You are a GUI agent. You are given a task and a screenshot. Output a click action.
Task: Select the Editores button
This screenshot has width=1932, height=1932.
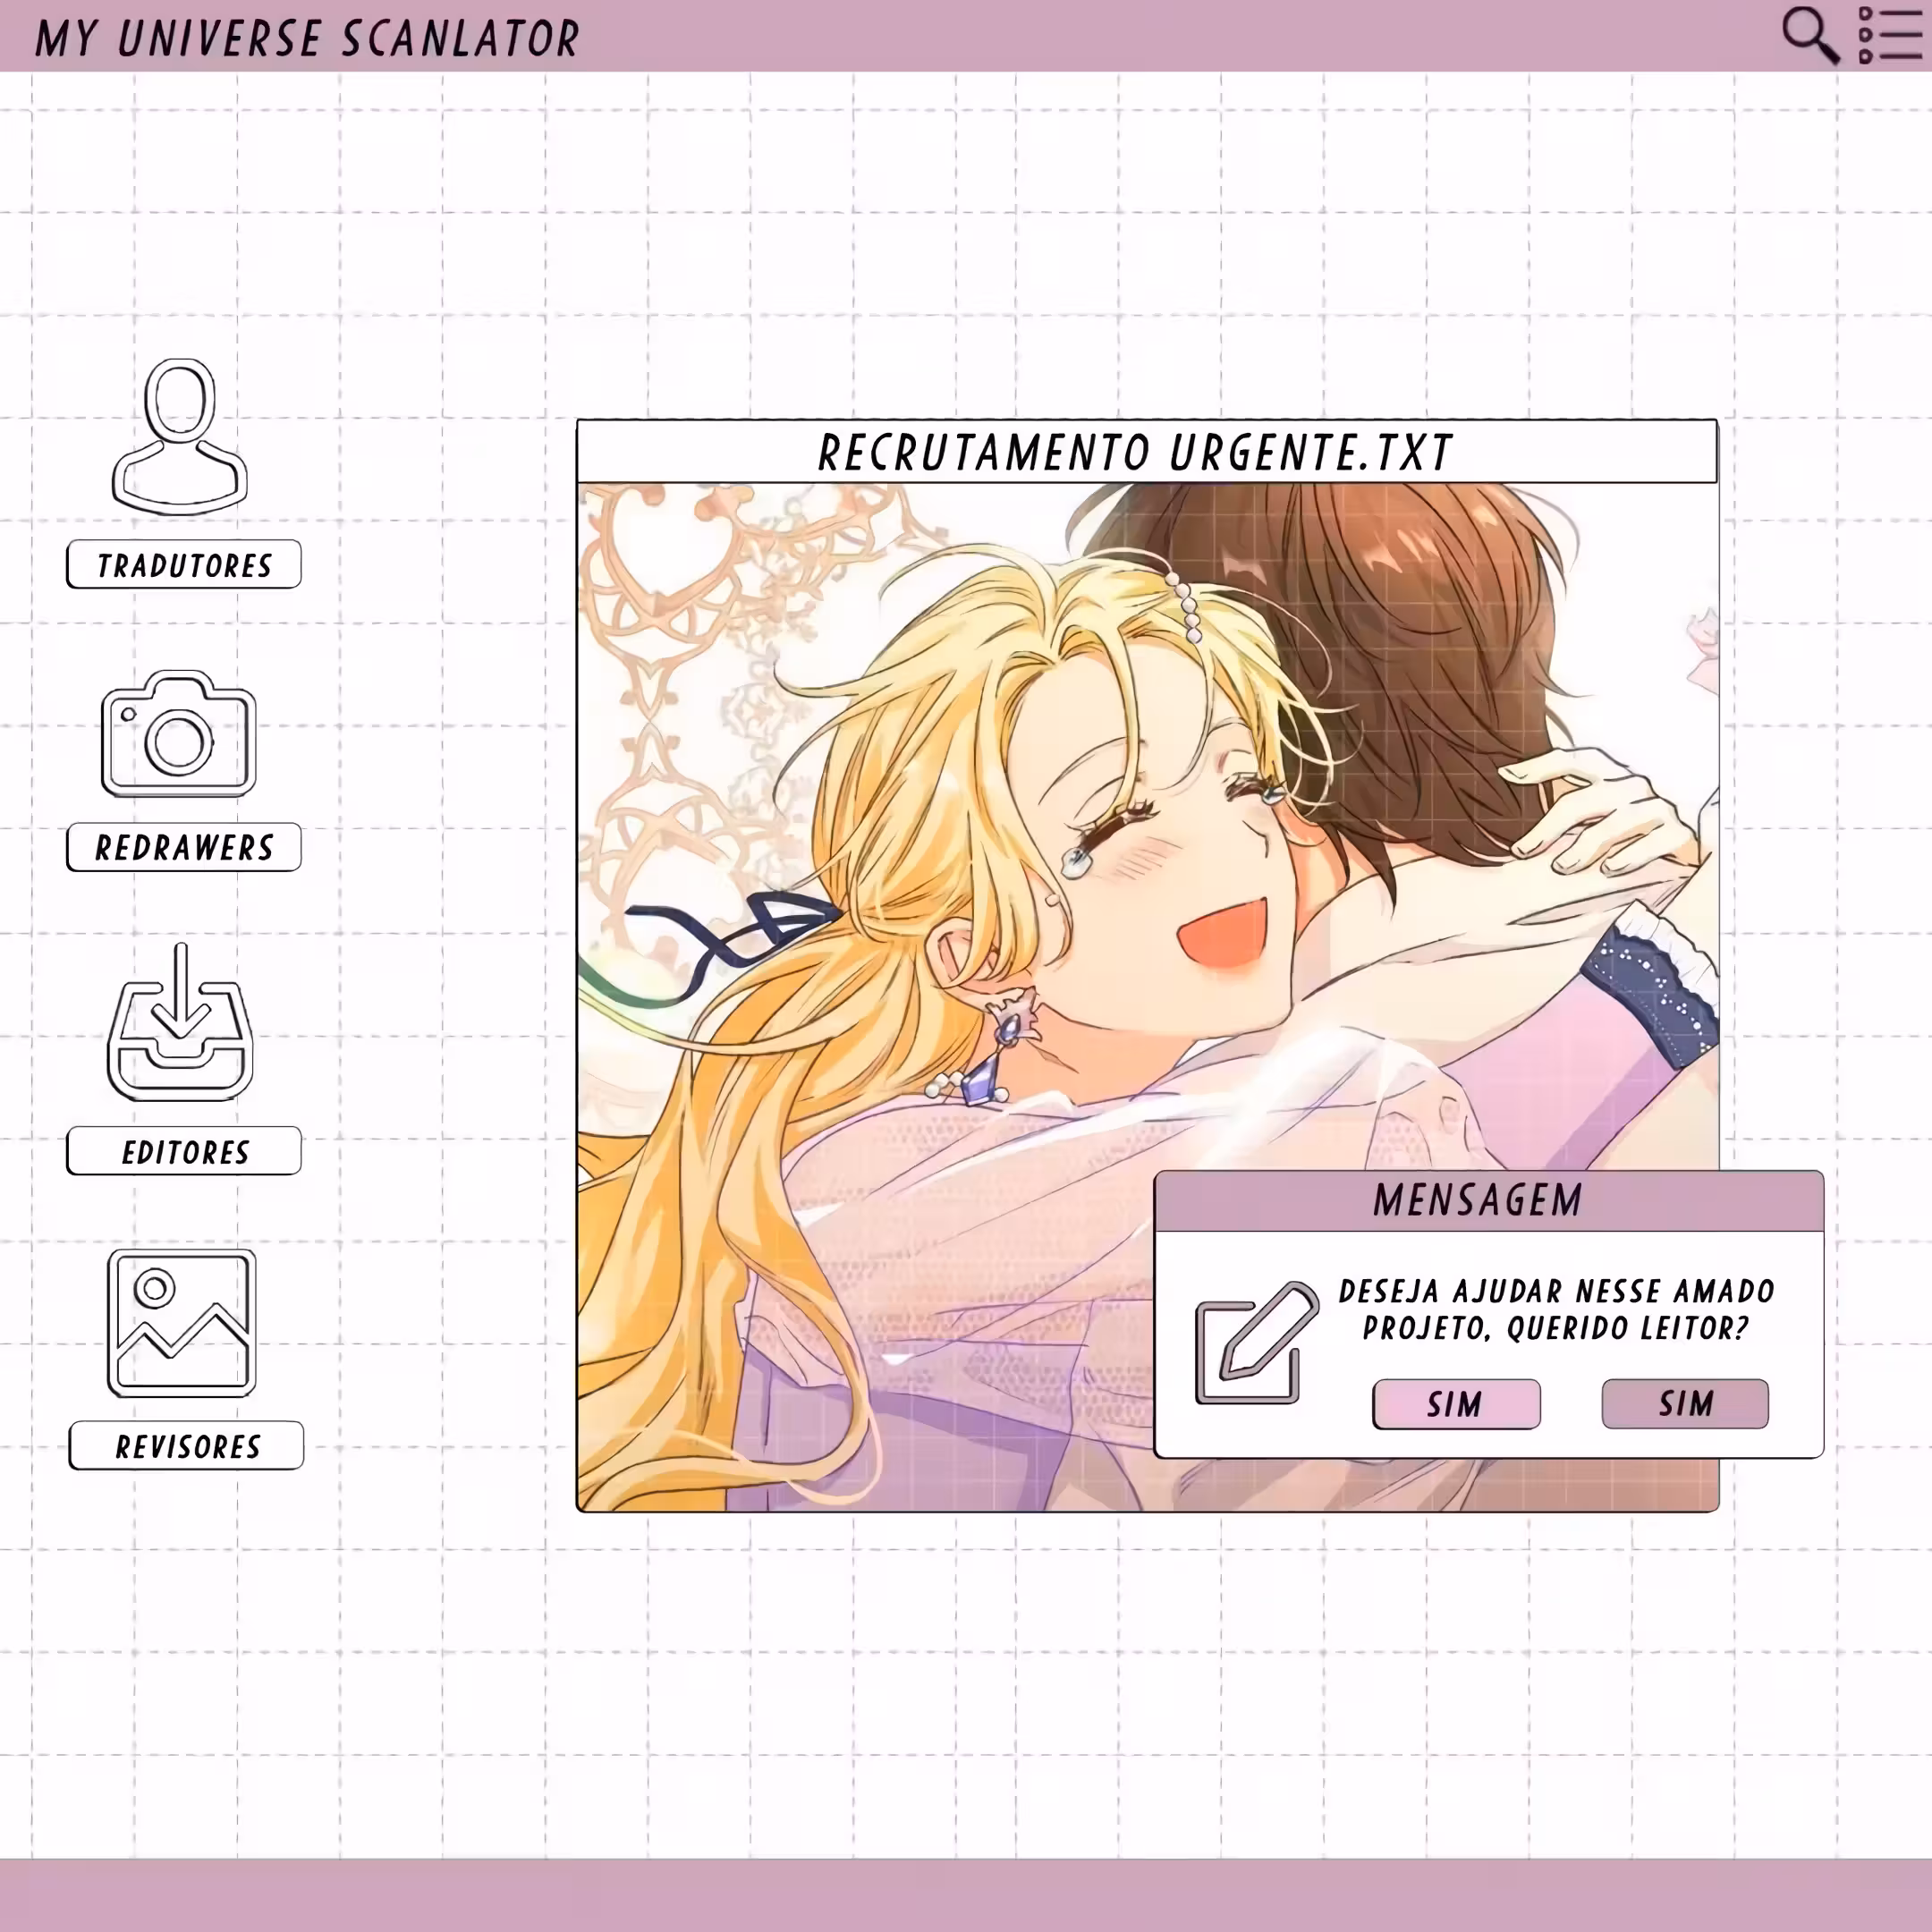coord(184,1151)
